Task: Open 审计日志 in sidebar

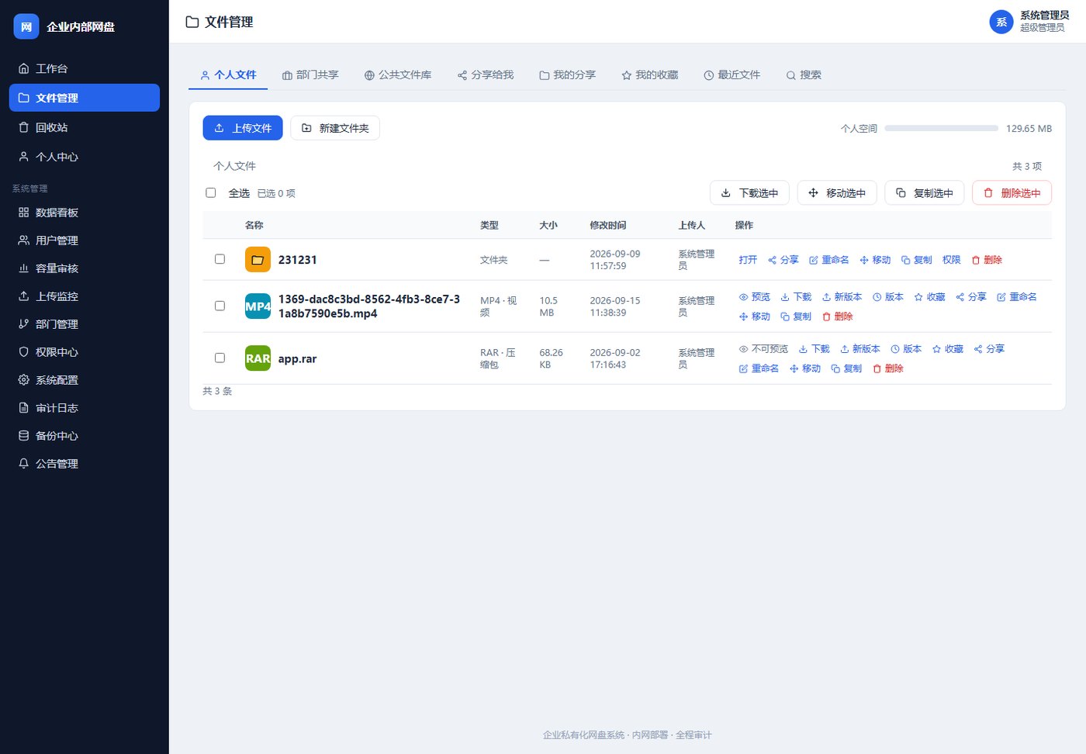Action: pos(85,408)
